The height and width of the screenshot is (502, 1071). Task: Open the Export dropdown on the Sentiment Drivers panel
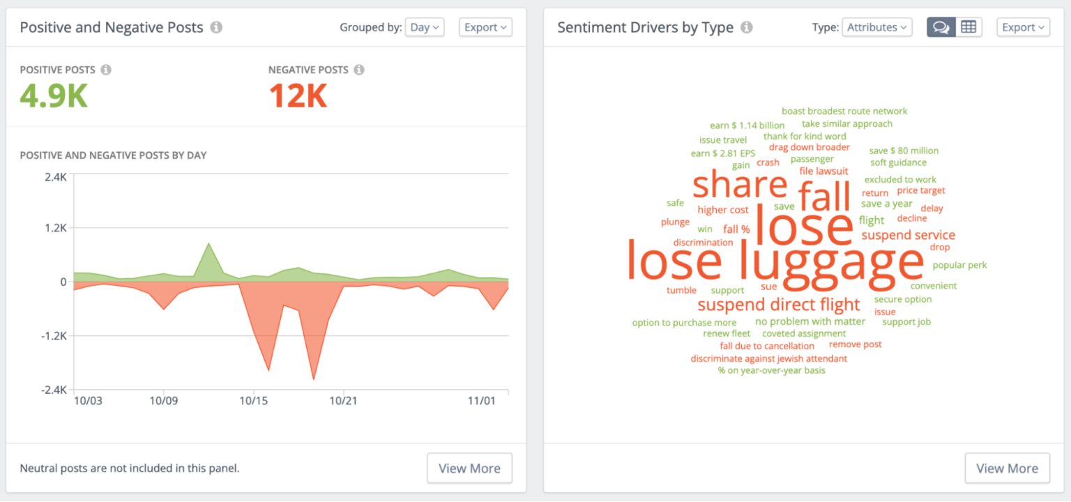coord(1022,27)
